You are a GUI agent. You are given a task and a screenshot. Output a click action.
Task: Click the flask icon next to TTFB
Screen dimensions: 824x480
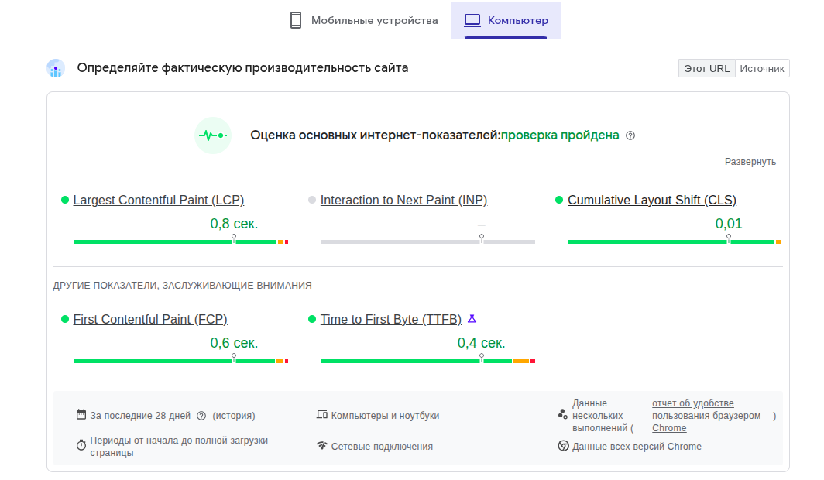tap(472, 319)
